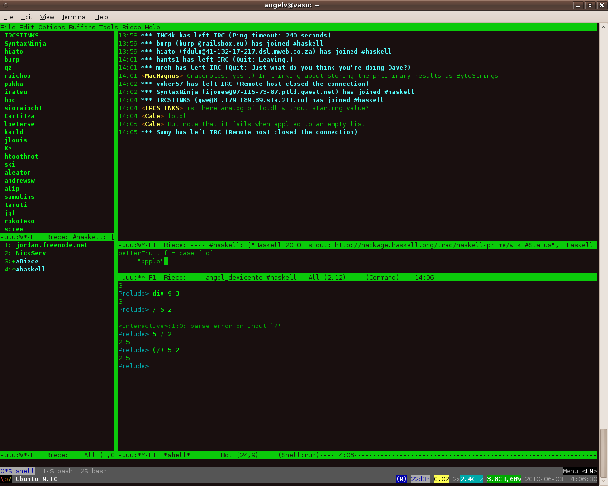The height and width of the screenshot is (486, 608).
Task: Open the window menu icon in title bar
Action: click(6, 5)
